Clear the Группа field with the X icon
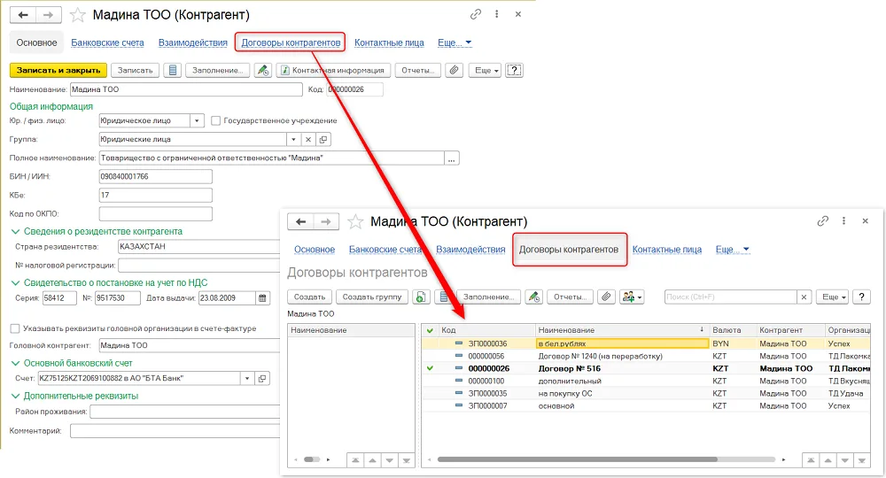This screenshot has height=478, width=886. [308, 139]
